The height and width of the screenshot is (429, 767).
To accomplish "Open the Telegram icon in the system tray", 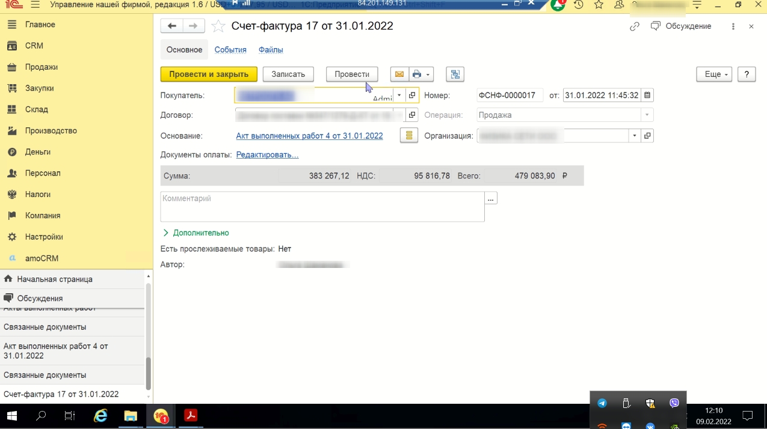I will coord(602,403).
